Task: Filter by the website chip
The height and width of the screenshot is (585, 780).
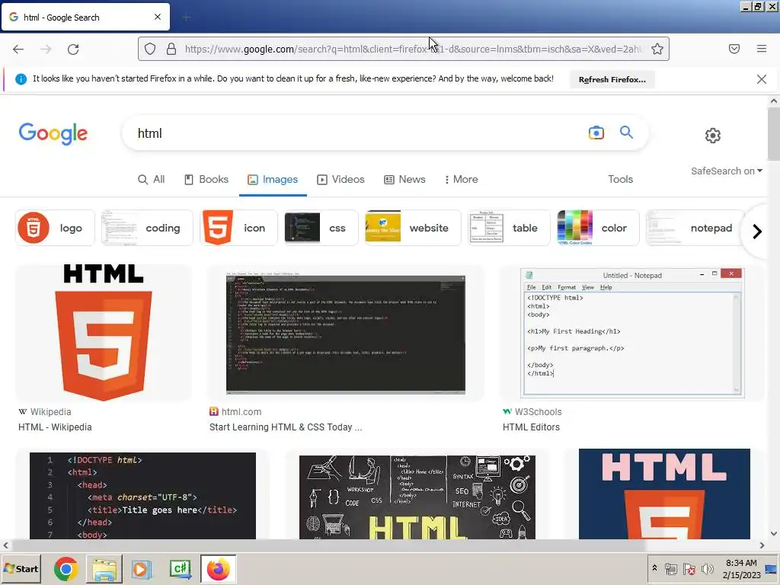Action: pos(413,228)
